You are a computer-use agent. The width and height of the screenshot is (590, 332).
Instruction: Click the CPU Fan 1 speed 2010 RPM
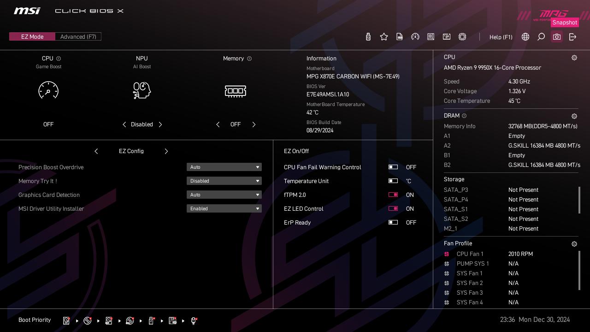tap(520, 254)
